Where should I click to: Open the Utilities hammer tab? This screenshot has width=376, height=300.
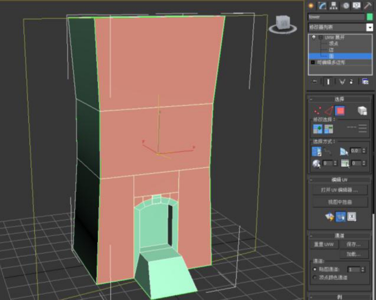[x=368, y=6]
